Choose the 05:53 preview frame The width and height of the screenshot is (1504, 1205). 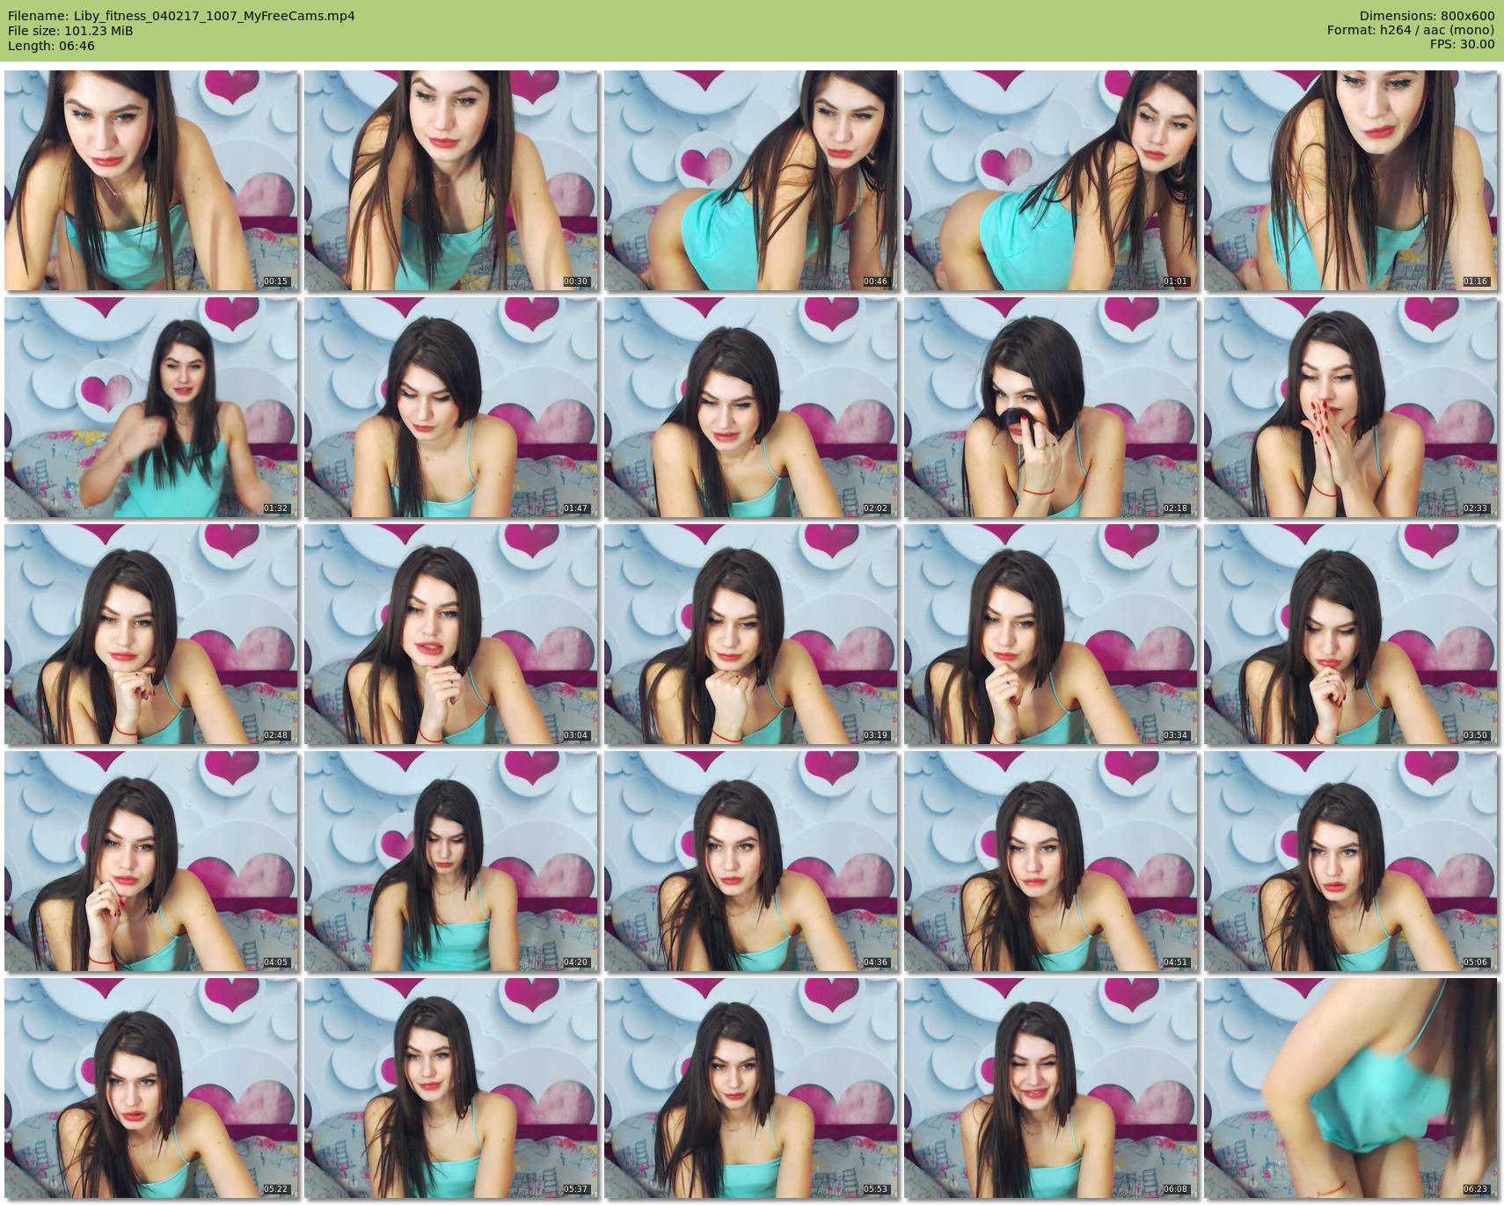click(751, 1088)
